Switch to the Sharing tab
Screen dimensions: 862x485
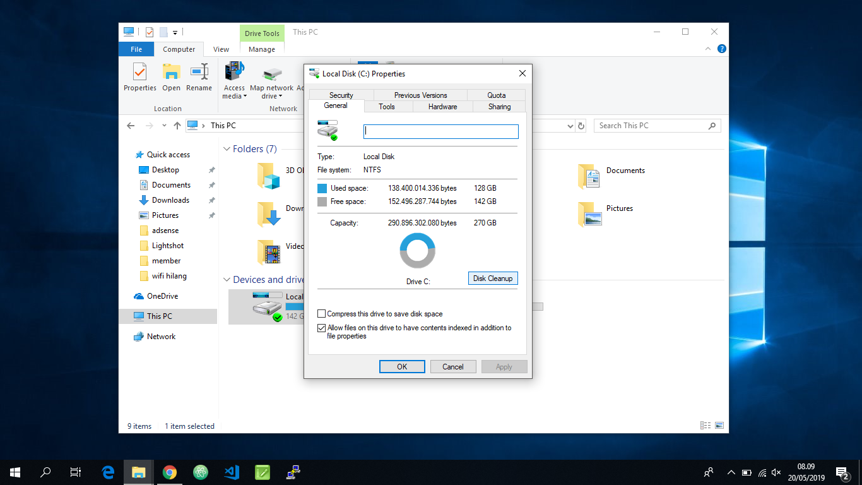[x=499, y=107]
